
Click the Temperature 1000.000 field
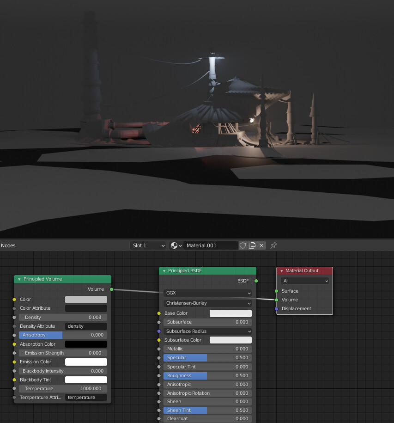coord(63,389)
